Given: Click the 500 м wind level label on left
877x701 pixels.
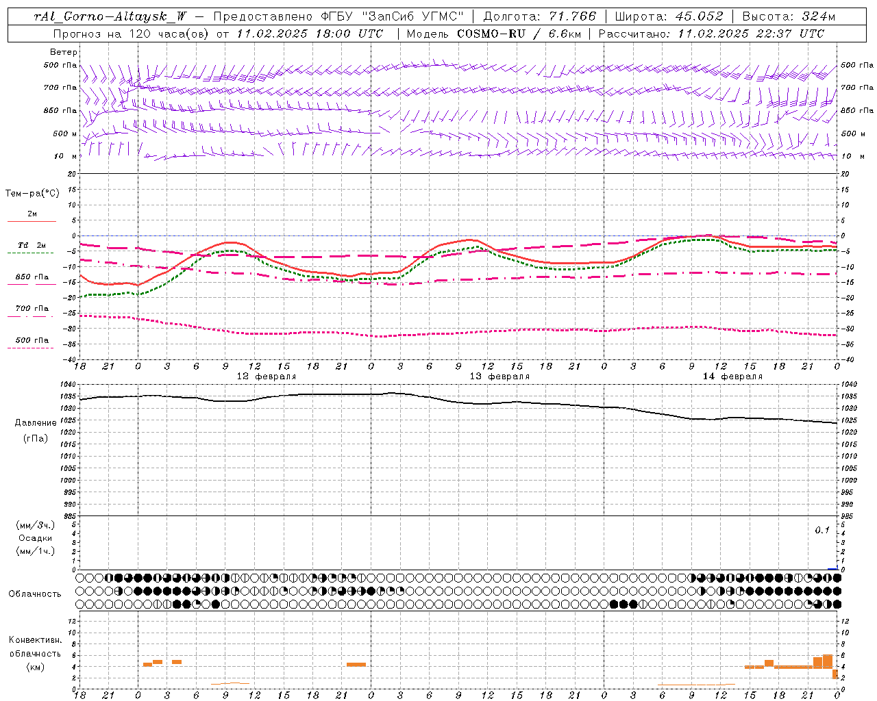Looking at the screenshot, I should (x=65, y=133).
